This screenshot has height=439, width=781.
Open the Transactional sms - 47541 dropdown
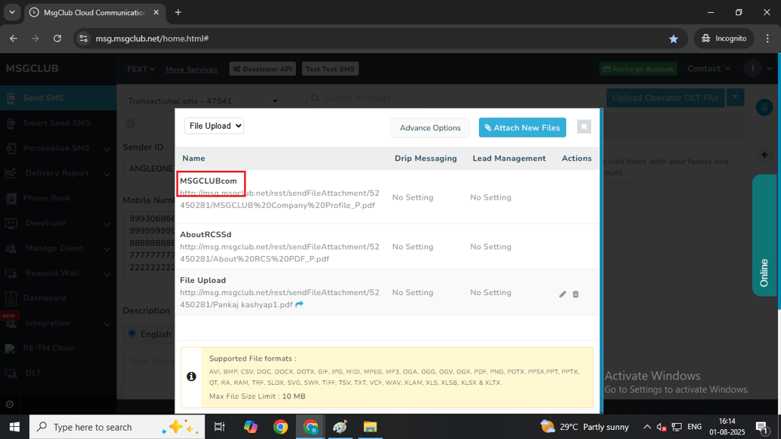pos(203,101)
